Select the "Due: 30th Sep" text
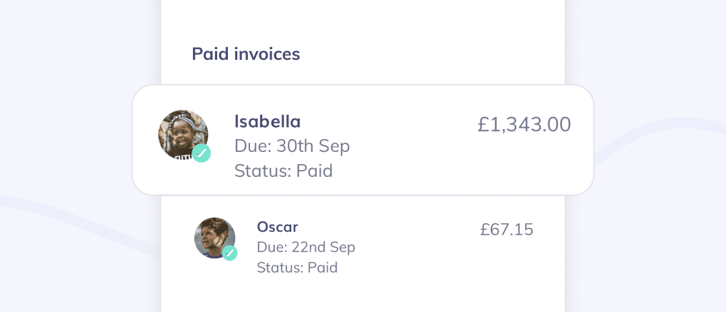Viewport: 726px width, 312px height. tap(292, 146)
